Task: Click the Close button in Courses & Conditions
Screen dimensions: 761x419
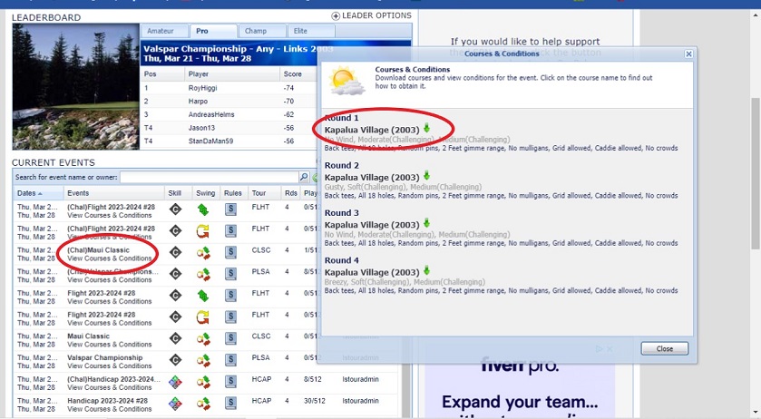Action: (x=665, y=348)
